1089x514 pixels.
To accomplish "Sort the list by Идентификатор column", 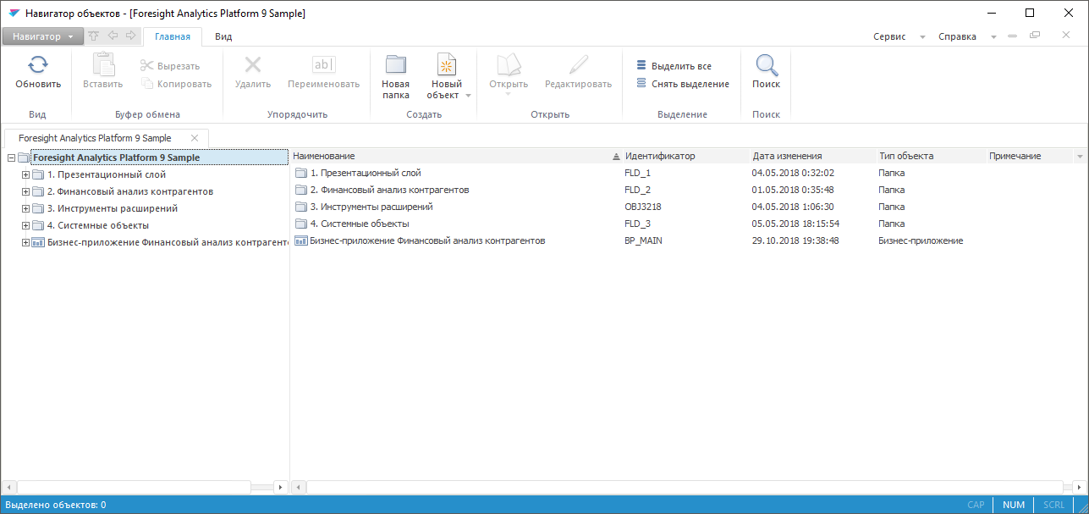I will click(x=685, y=156).
